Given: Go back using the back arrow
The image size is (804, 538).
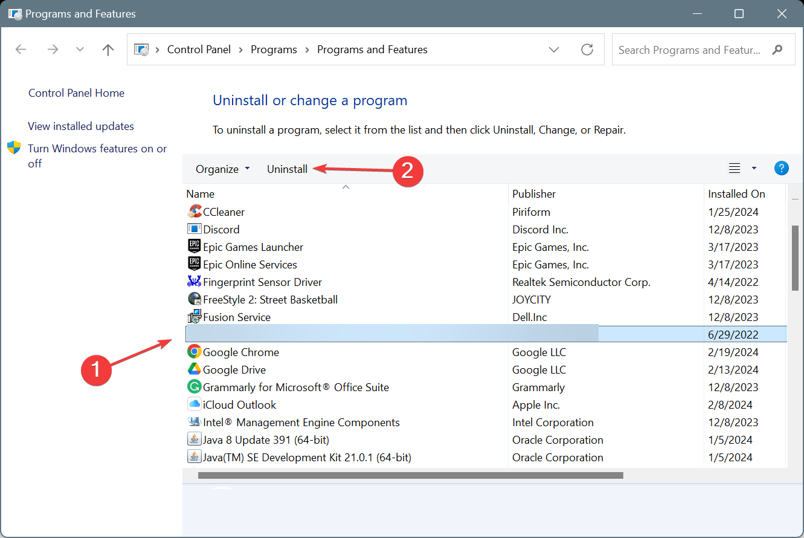Looking at the screenshot, I should coord(21,50).
